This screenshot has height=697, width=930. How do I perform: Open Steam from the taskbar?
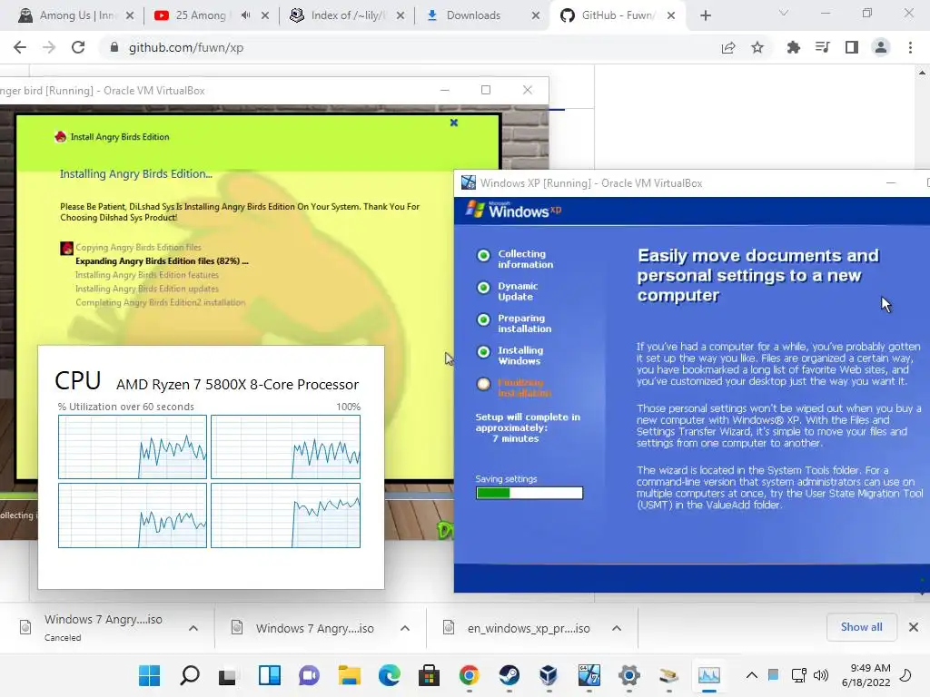(509, 675)
